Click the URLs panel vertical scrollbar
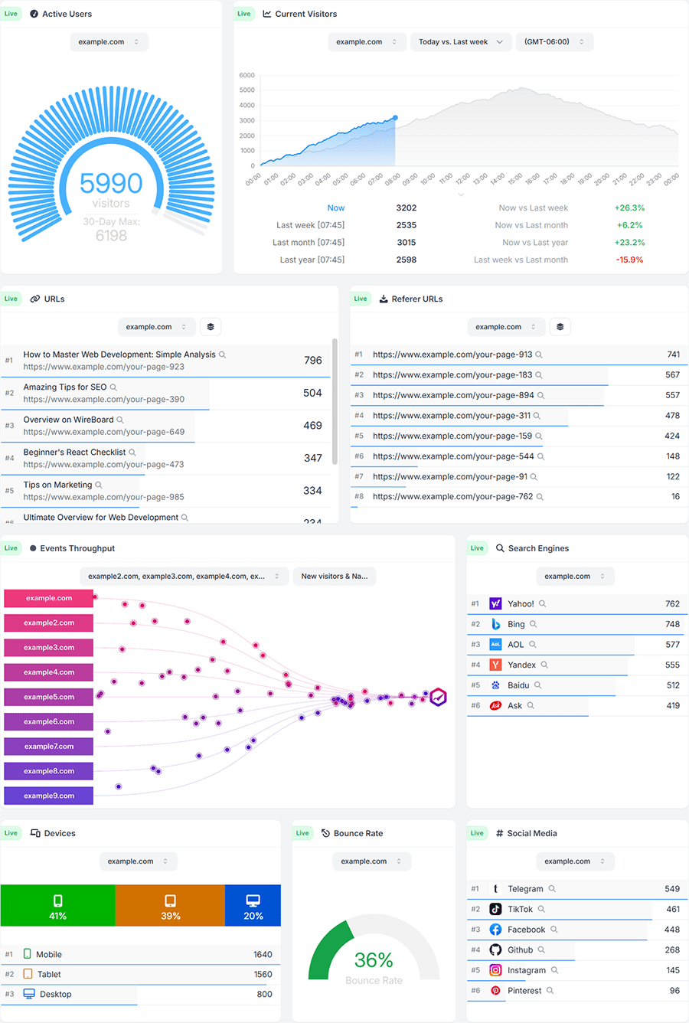This screenshot has height=1023, width=689. tap(335, 402)
